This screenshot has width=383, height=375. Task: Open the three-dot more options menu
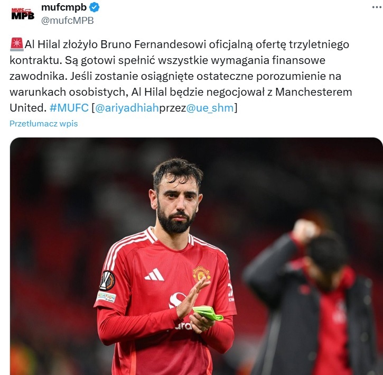pyautogui.click(x=377, y=7)
